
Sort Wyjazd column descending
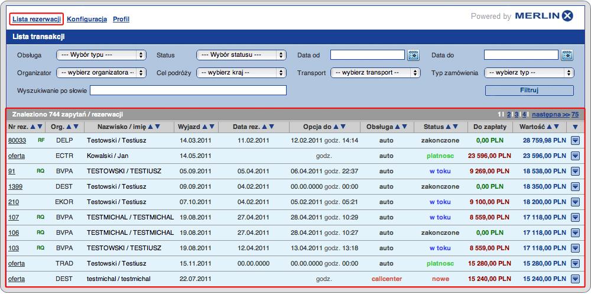point(212,127)
